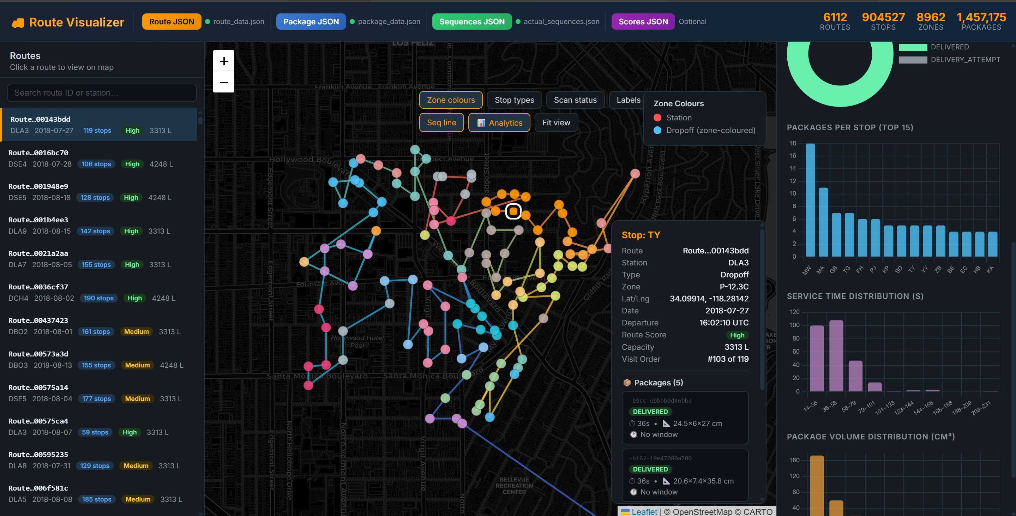Click the Scores JSON upload button
This screenshot has height=516, width=1016.
[643, 22]
